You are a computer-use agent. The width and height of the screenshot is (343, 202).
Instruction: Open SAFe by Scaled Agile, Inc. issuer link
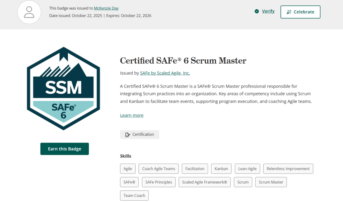[165, 73]
